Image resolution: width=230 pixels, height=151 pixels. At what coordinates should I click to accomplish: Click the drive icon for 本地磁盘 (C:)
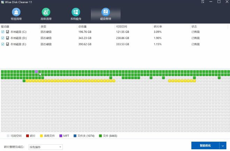(7, 32)
